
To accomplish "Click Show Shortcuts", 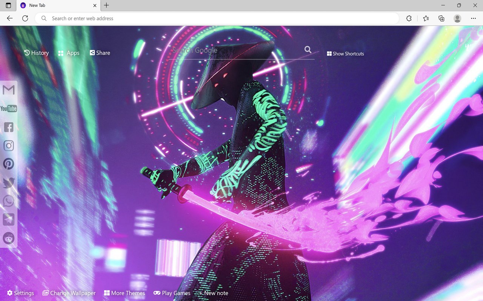I will point(345,54).
